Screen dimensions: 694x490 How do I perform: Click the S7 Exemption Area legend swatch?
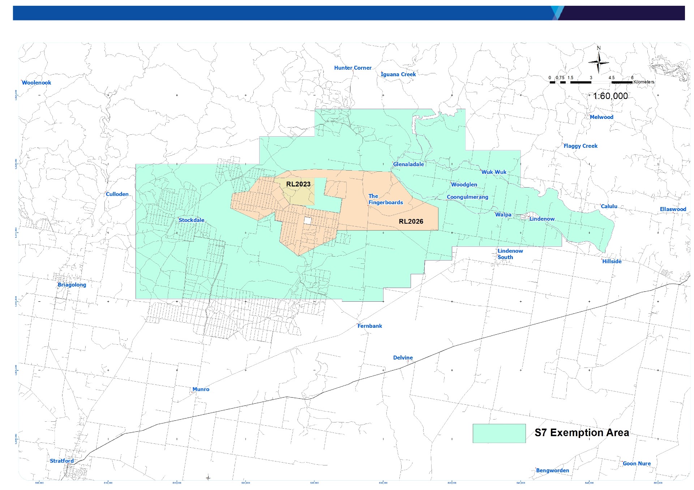click(x=499, y=433)
